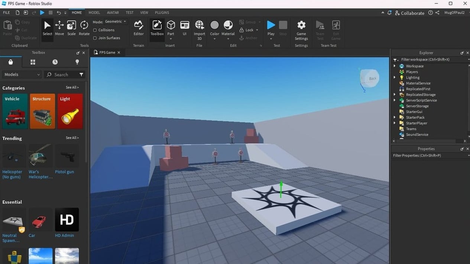
Task: Click the grey Color swatch circle
Action: (x=214, y=25)
